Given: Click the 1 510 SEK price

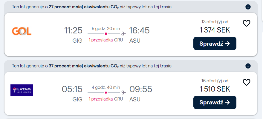Looking at the screenshot, I should (x=215, y=89).
